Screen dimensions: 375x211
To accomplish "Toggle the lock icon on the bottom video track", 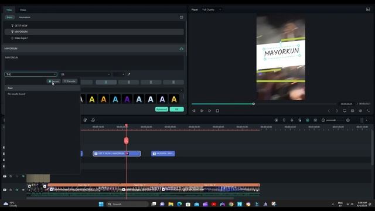I will pos(11,190).
